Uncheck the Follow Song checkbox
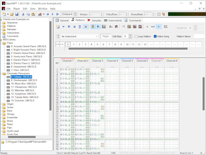Image resolution: width=206 pixels, height=155 pixels. coord(155,36)
